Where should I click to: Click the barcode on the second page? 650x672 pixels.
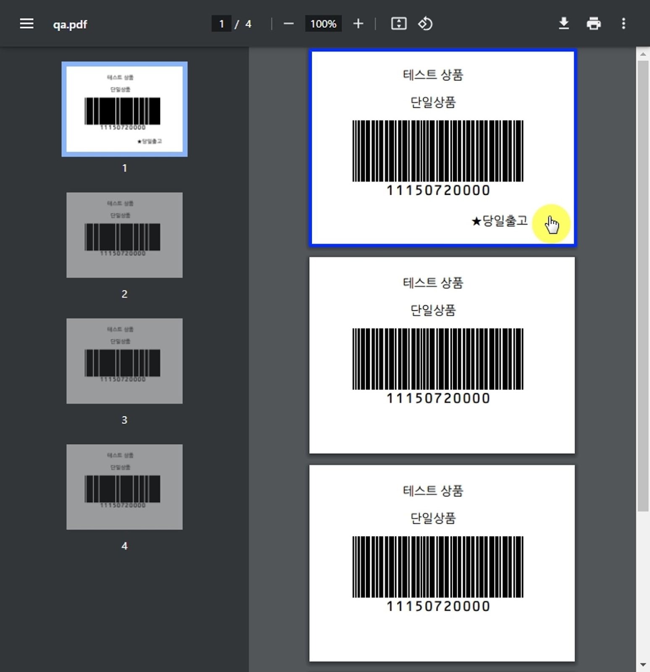pyautogui.click(x=438, y=359)
